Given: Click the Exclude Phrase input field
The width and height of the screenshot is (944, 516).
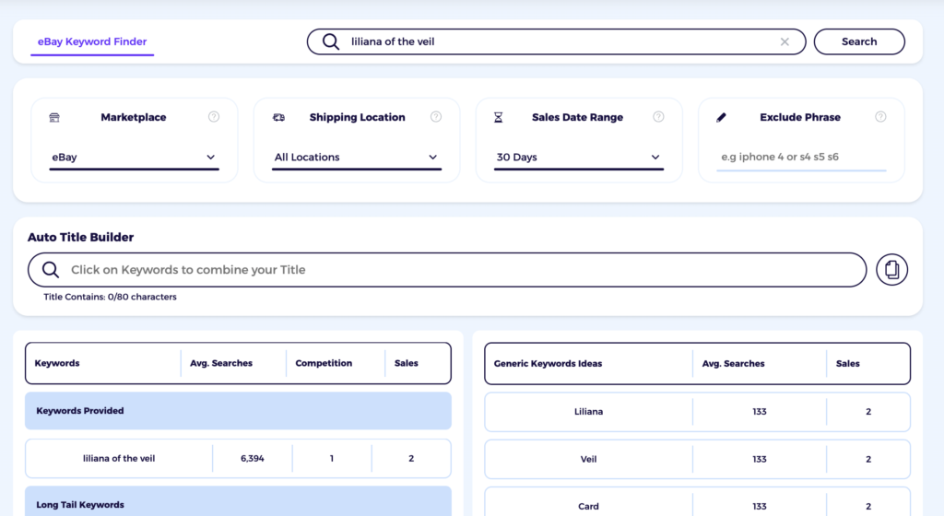Looking at the screenshot, I should [x=801, y=157].
